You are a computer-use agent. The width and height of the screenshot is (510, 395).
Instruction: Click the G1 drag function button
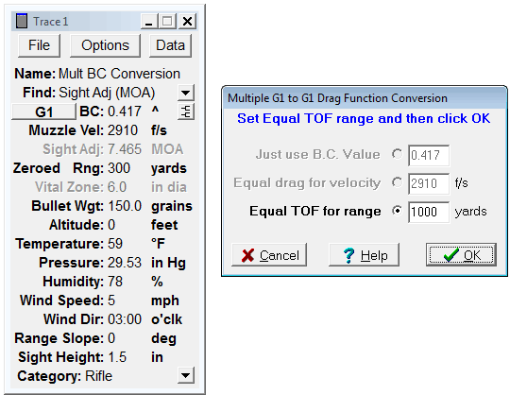tap(43, 112)
